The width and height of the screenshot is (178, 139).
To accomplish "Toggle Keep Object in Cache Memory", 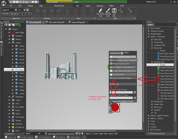I will 122,67.
